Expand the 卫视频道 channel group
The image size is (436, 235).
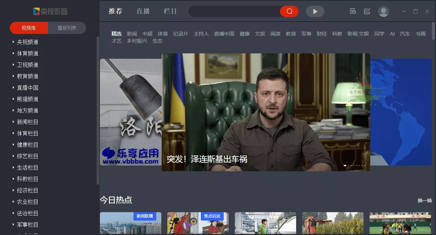pos(29,65)
